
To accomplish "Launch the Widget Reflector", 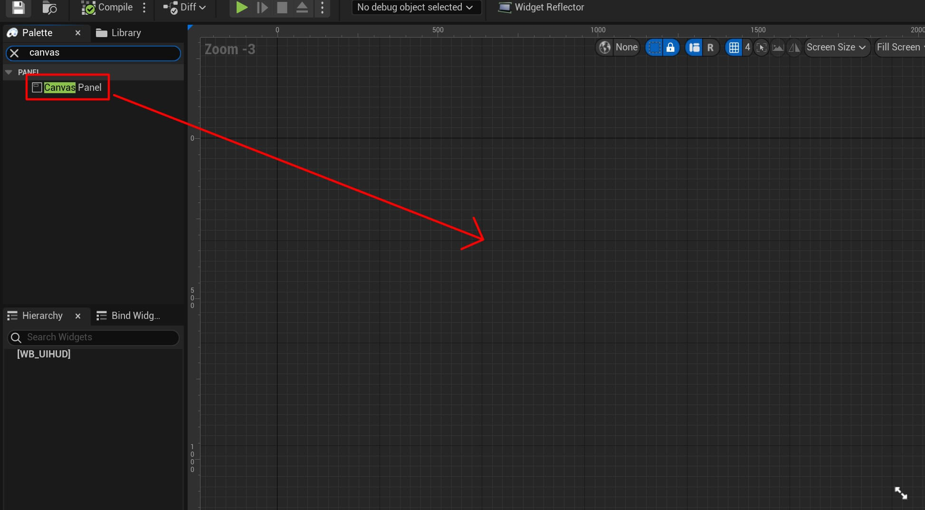I will coord(541,8).
